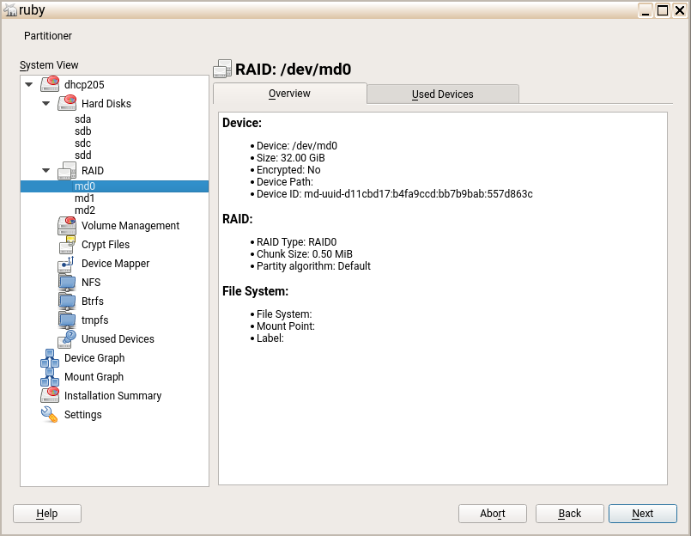Open Device Graph icon

click(x=50, y=358)
